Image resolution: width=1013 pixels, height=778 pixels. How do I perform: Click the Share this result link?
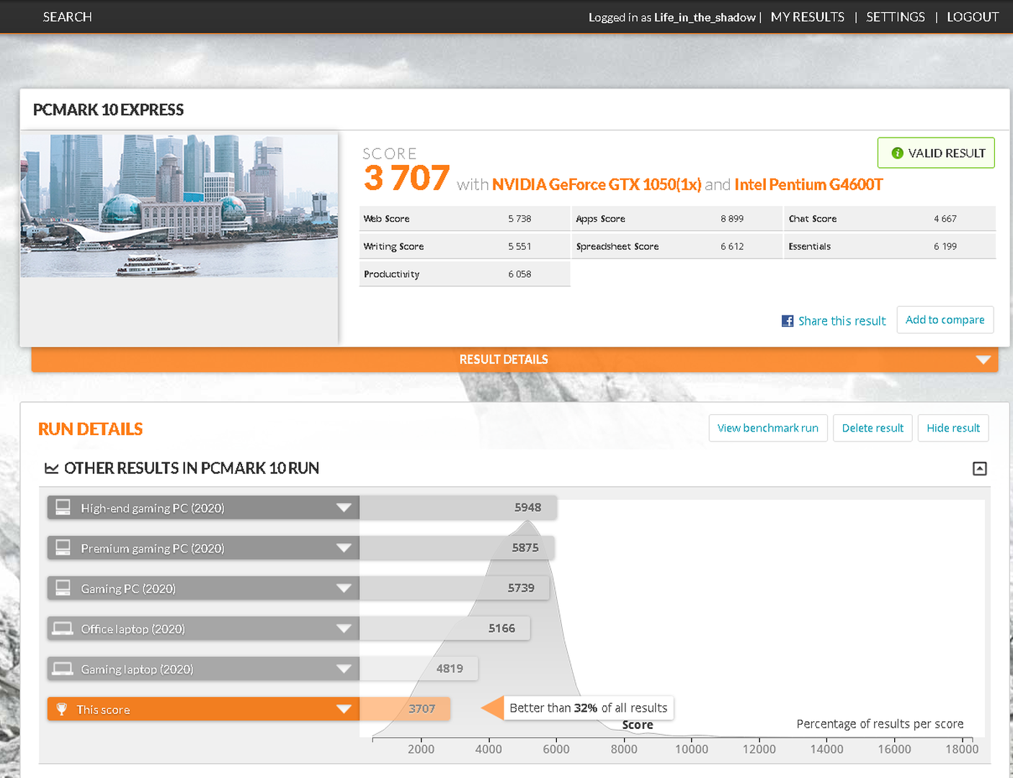click(x=842, y=321)
